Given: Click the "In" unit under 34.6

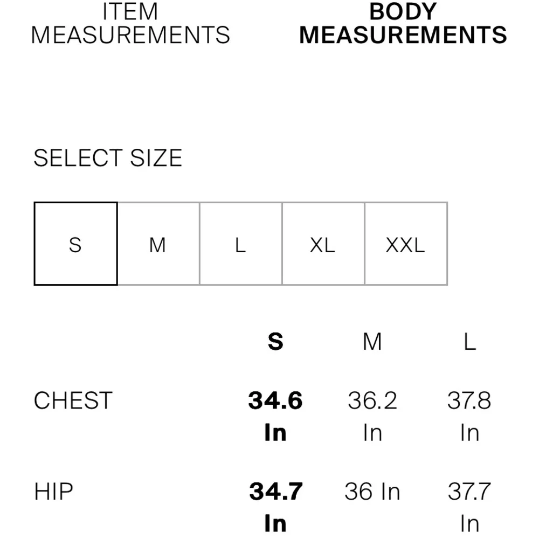Looking at the screenshot, I should point(275,433).
